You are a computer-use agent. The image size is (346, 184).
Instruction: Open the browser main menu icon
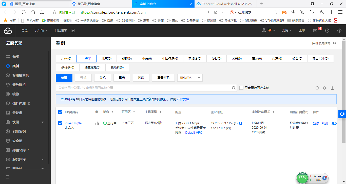(x=340, y=12)
